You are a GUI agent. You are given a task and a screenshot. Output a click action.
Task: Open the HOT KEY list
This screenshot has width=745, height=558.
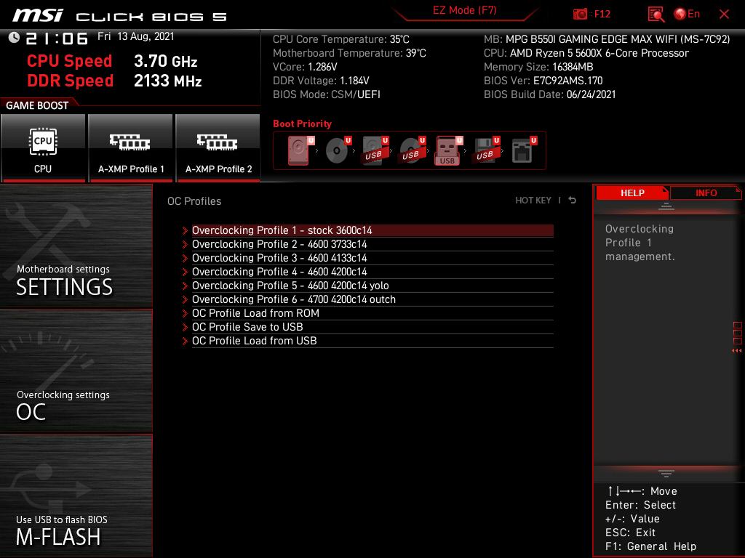click(x=533, y=201)
